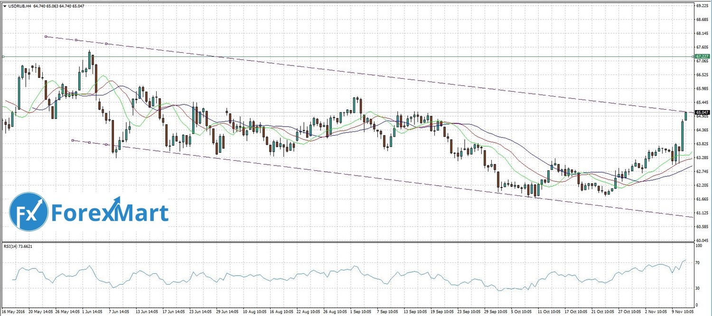Click the 1 Sep 10:05 time axis label
The width and height of the screenshot is (712, 316).
click(360, 312)
